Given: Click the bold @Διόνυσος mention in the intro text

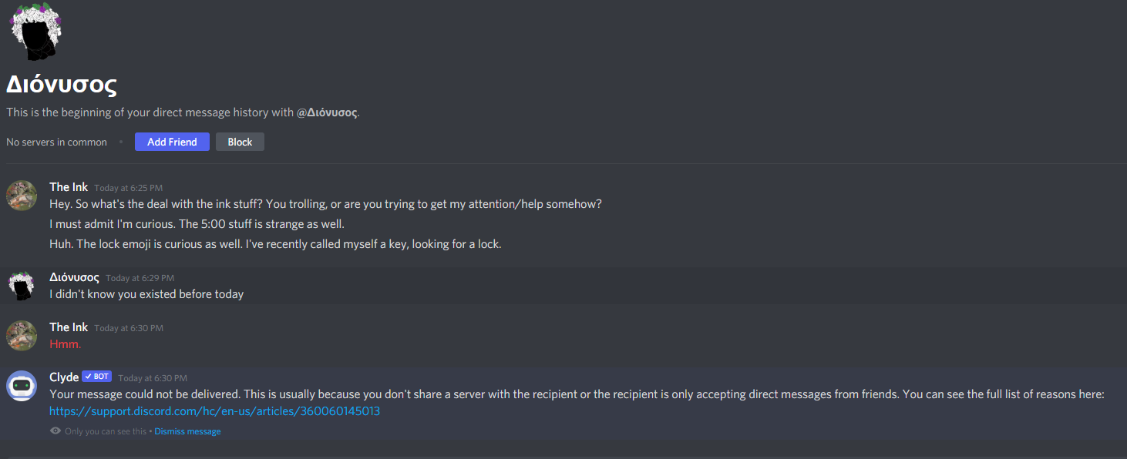Looking at the screenshot, I should click(x=327, y=112).
